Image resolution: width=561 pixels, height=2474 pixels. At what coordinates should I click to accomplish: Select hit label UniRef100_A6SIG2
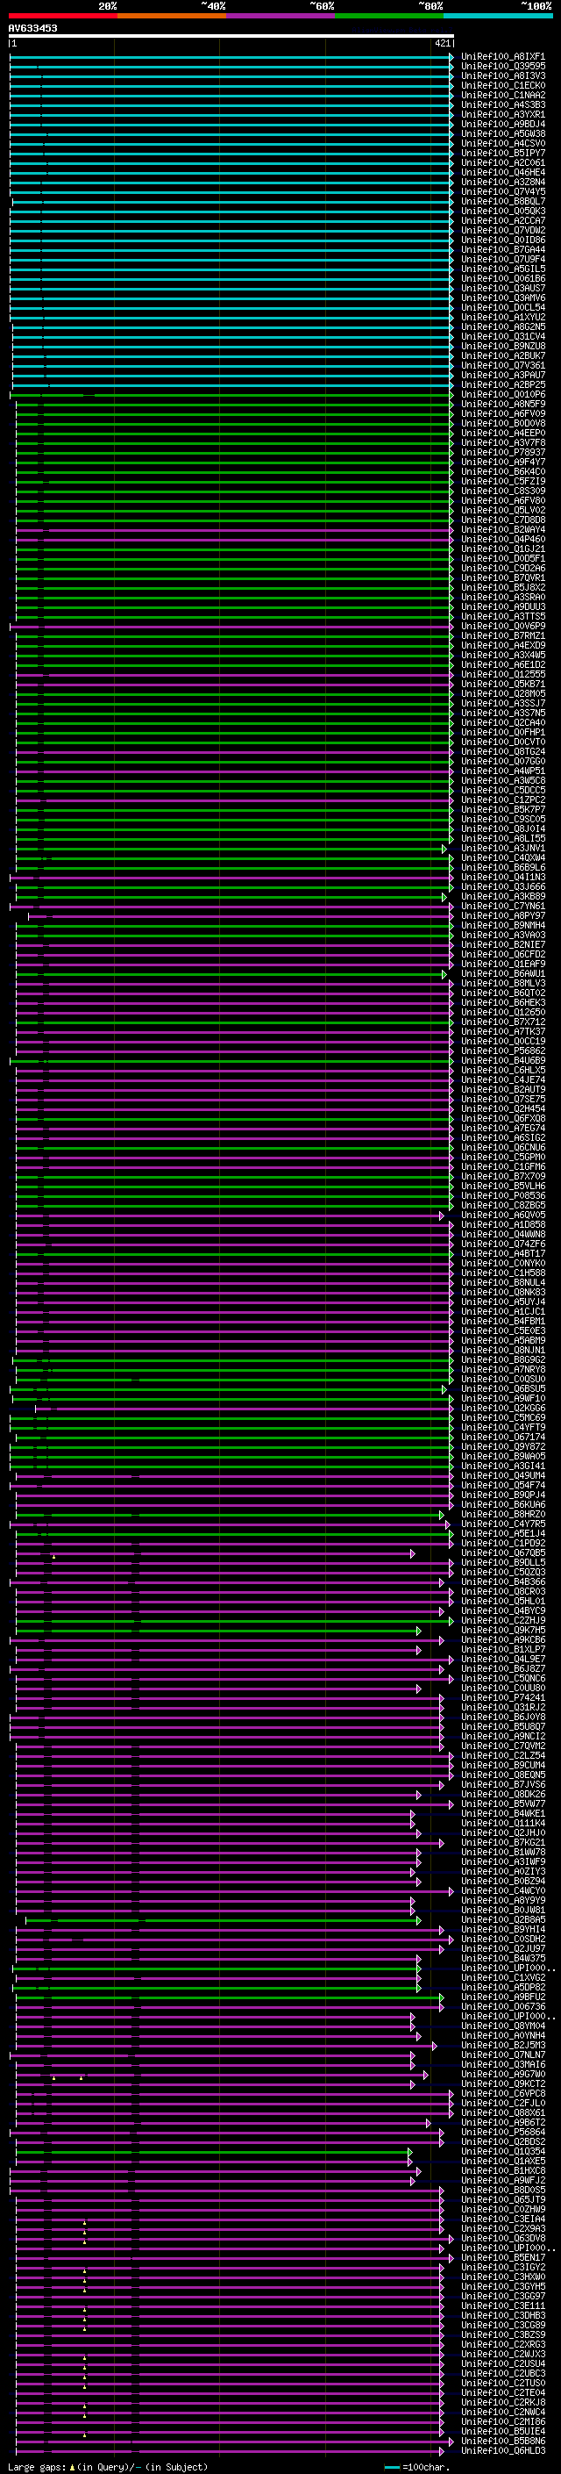point(503,1138)
